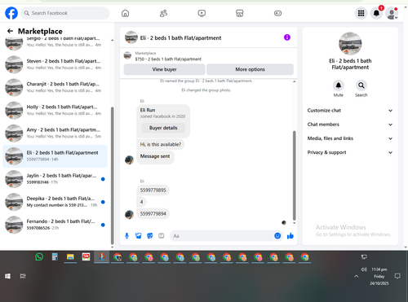Viewport: 408px width, 302px height.
Task: Choose a GIF icon
Action: 162,236
